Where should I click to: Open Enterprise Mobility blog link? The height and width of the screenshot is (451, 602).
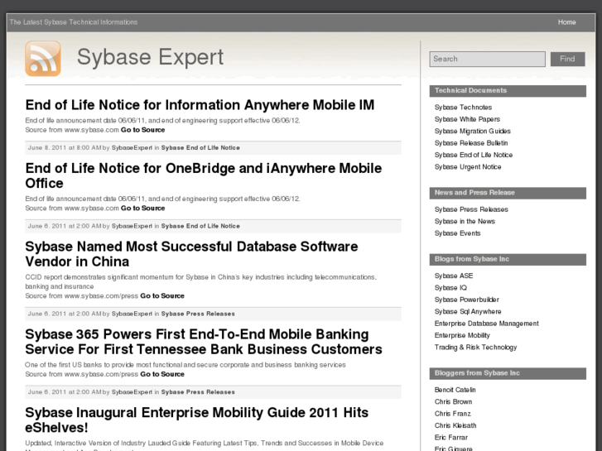[x=462, y=335]
